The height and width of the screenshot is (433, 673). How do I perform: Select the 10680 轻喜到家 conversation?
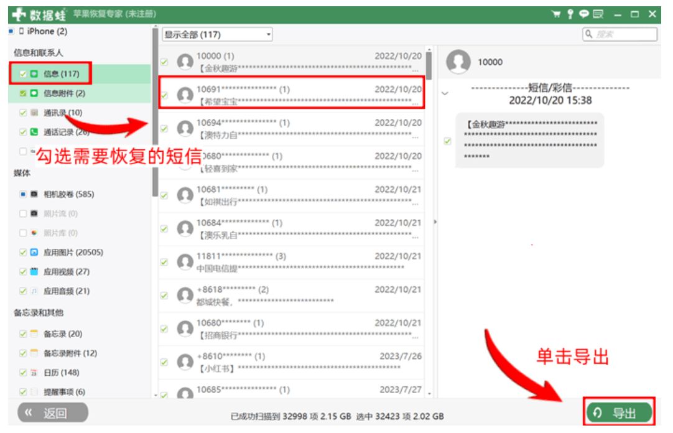pyautogui.click(x=292, y=162)
